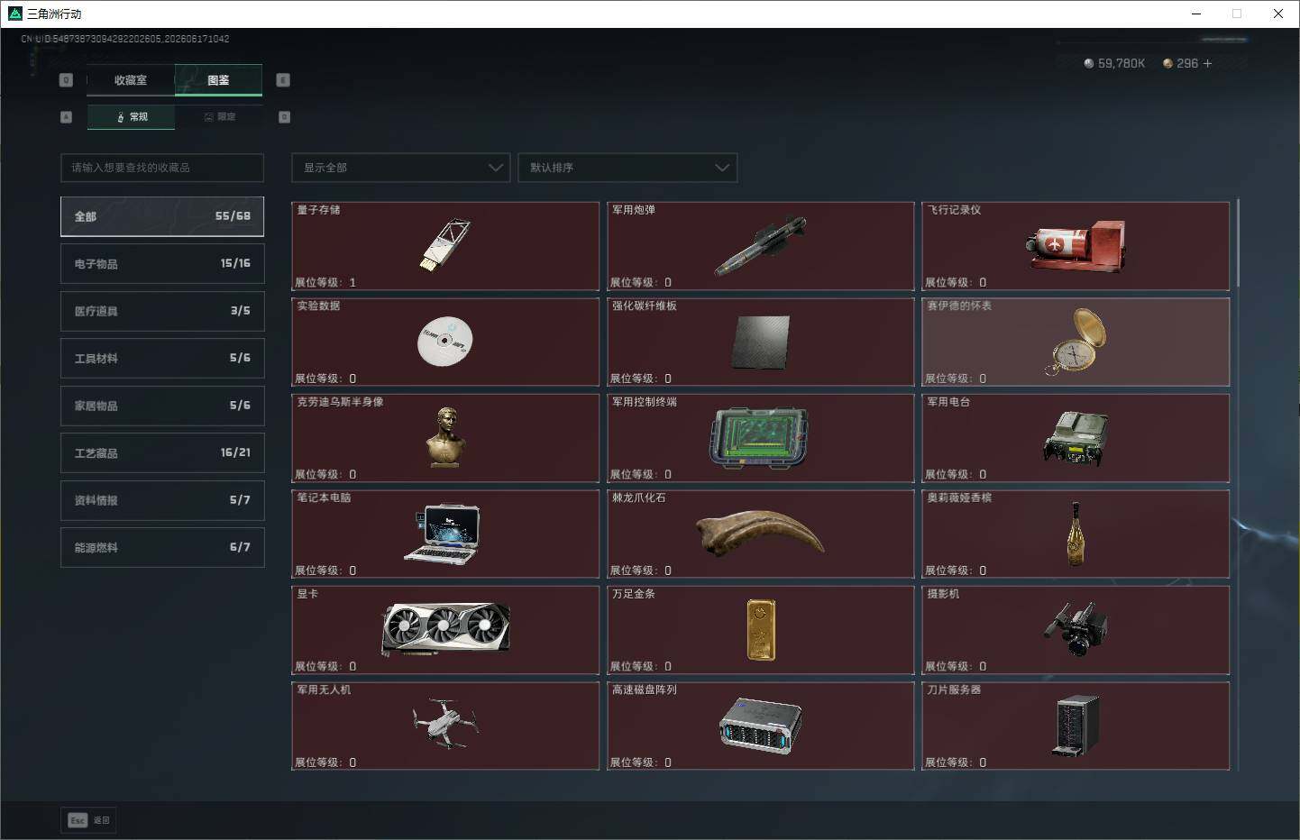
Task: Select the 电子物品 15/16 category
Action: [x=162, y=263]
